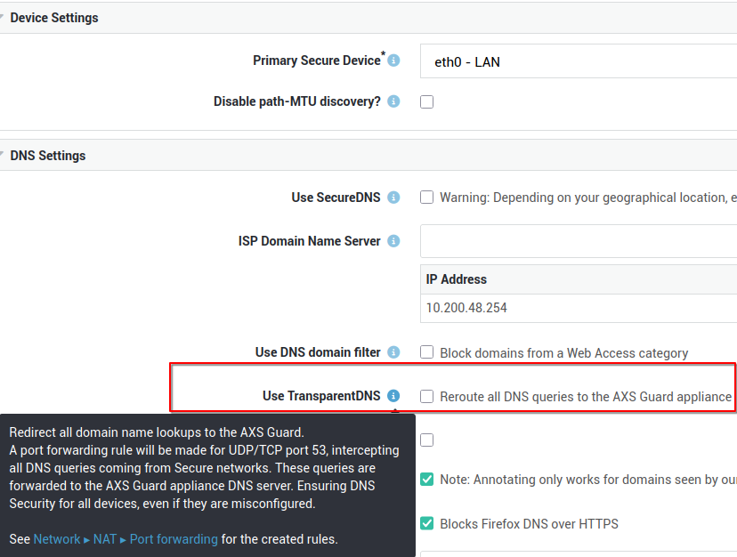737x557 pixels.
Task: Click the Use TransparentDNS info icon
Action: (x=393, y=396)
